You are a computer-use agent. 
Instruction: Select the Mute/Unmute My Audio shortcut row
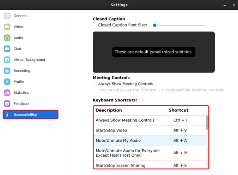coord(150,141)
